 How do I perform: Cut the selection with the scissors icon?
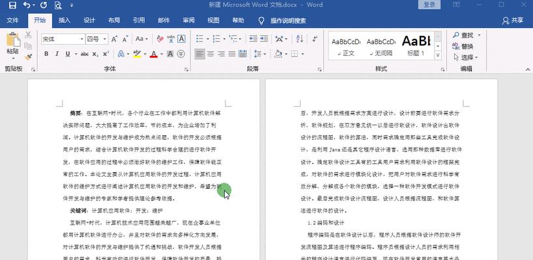tap(28, 35)
